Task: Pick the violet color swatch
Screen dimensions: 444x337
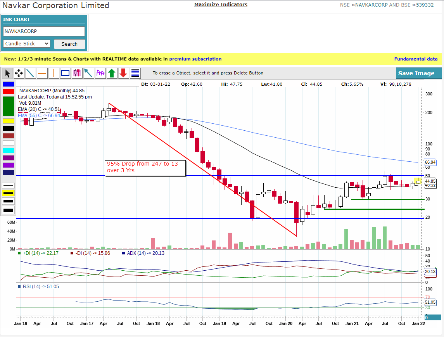Action: point(9,165)
